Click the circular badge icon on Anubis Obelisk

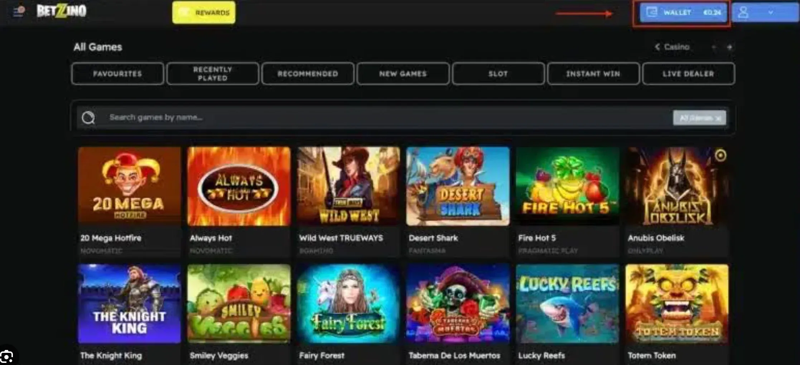pos(721,155)
